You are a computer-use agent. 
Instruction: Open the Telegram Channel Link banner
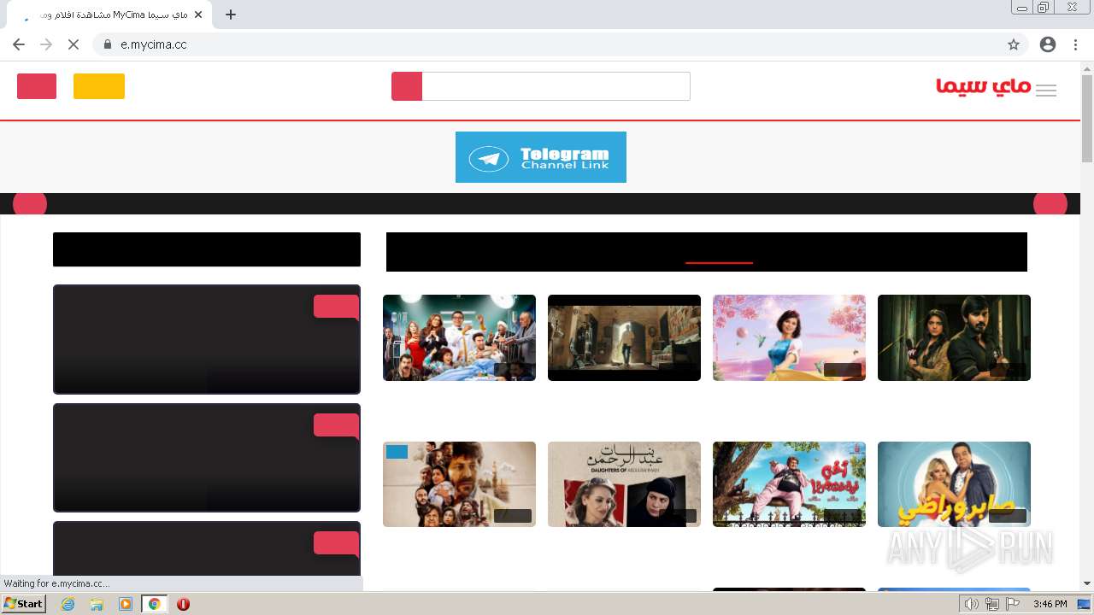[541, 157]
